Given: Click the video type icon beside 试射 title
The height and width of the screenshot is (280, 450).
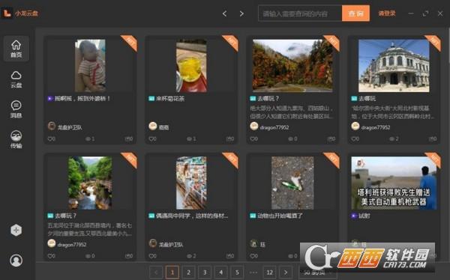Looking at the screenshot, I should tap(354, 216).
